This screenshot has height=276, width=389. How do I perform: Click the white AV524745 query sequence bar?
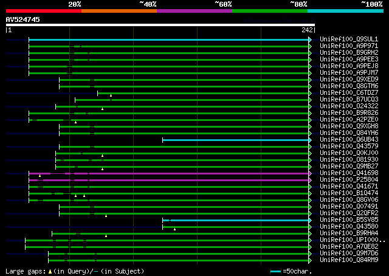click(160, 25)
